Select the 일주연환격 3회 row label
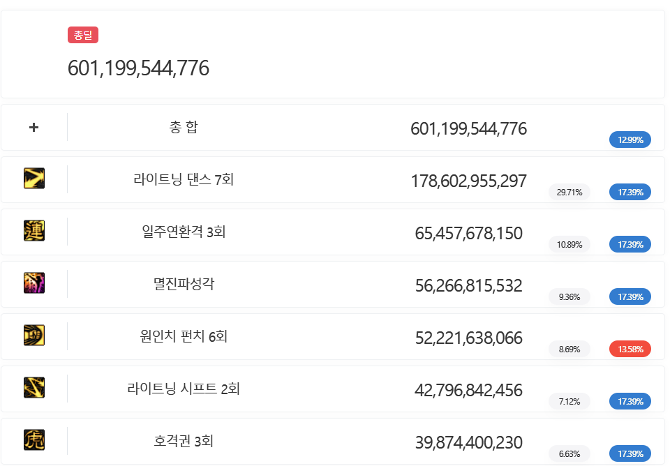Image resolution: width=670 pixels, height=466 pixels. click(x=184, y=232)
